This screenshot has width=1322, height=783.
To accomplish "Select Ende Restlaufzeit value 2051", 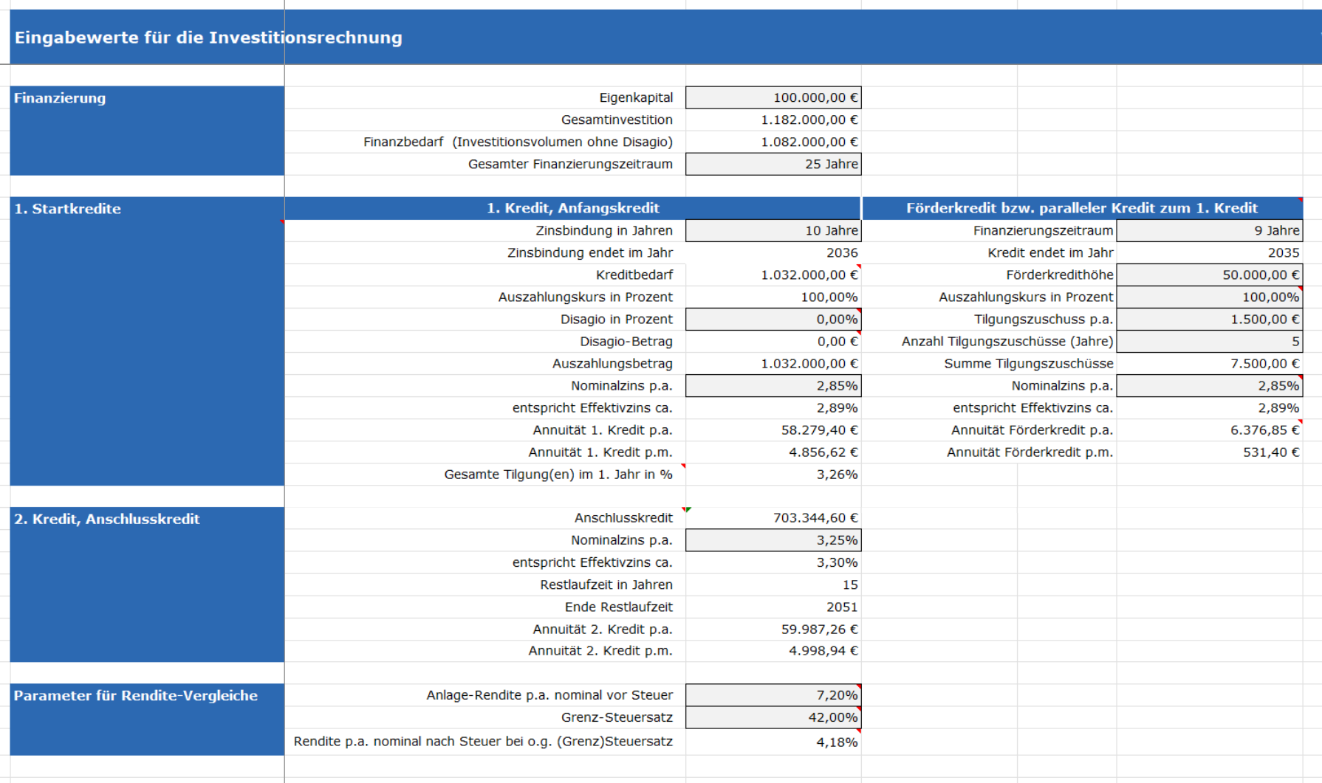I will coord(842,607).
